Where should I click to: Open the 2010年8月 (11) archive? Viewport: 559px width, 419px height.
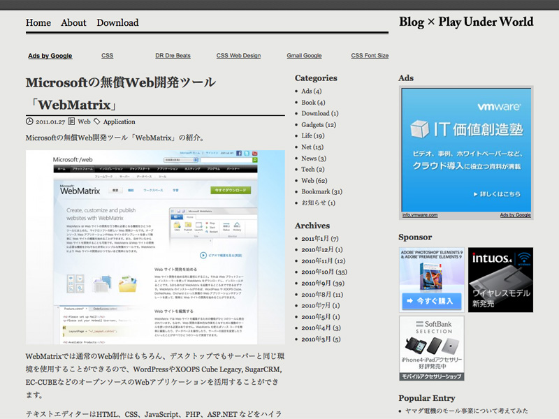point(322,295)
